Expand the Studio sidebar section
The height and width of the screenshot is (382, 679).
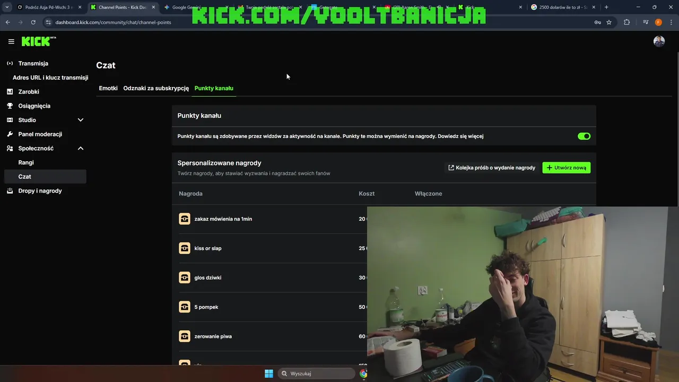[81, 120]
